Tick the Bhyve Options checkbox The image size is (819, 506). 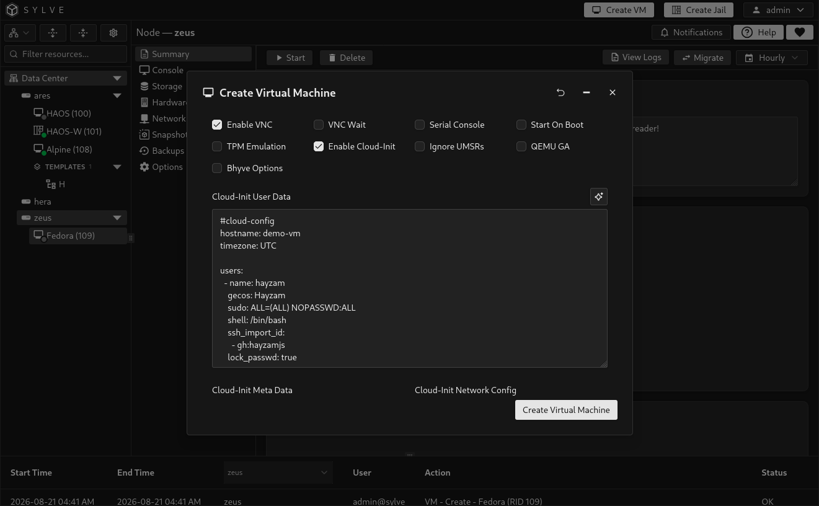[217, 168]
